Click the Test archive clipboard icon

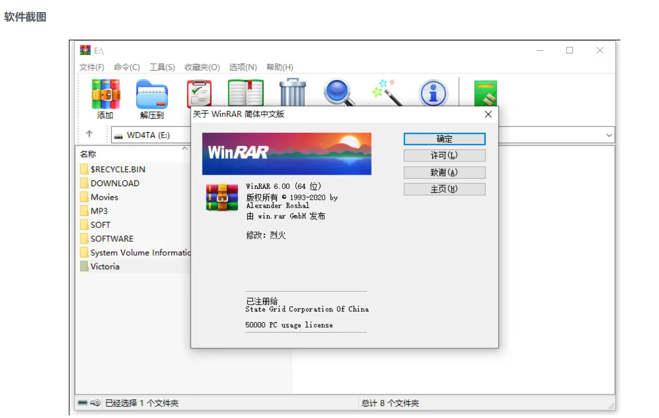click(x=199, y=93)
